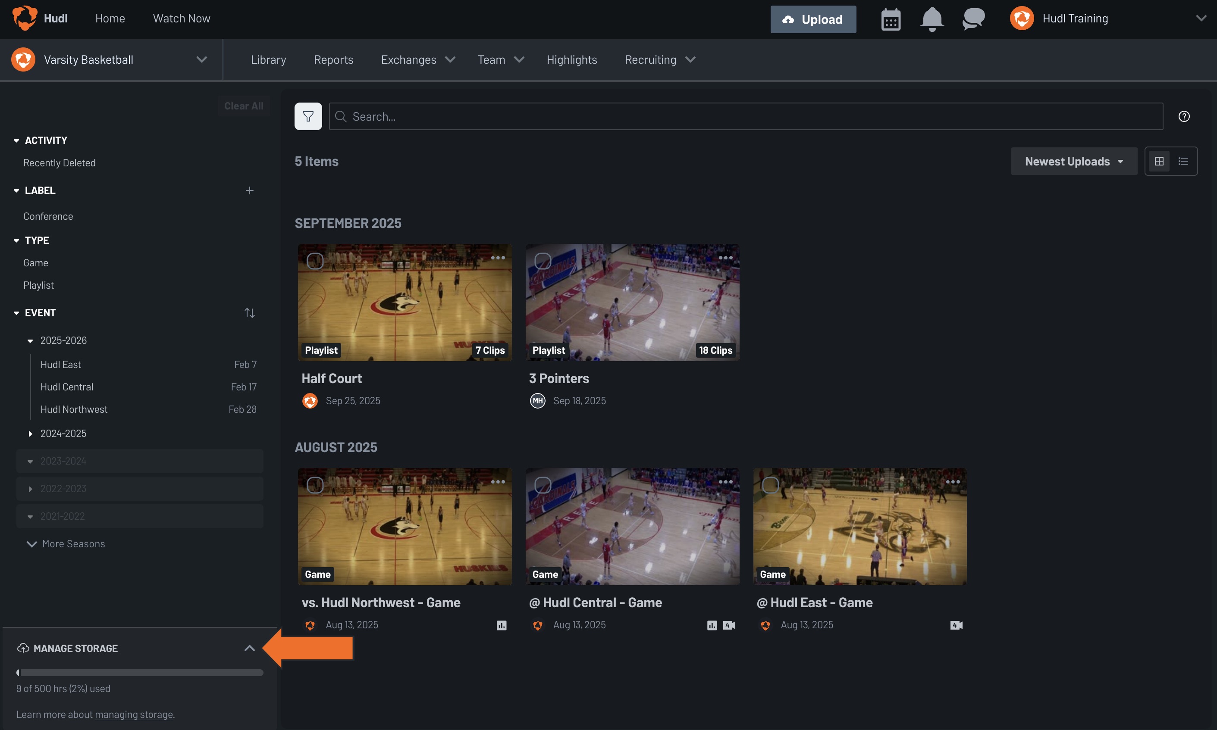The width and height of the screenshot is (1217, 730).
Task: Open the Exchanges menu
Action: click(417, 59)
